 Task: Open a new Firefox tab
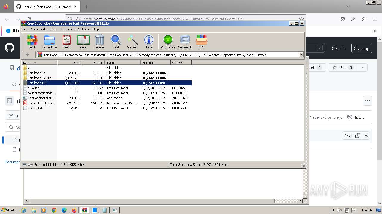click(87, 7)
